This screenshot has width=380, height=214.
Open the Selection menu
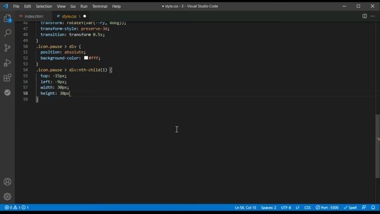44,7
